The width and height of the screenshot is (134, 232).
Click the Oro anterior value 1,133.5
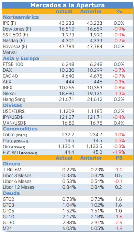pos(94,146)
